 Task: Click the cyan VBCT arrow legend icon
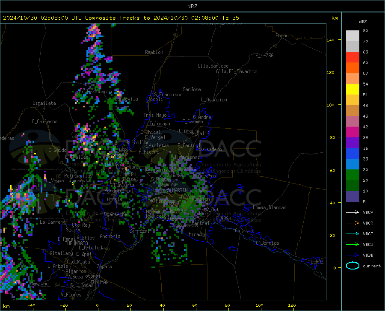352,234
